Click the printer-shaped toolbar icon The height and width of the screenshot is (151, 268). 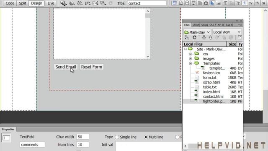(181, 3)
